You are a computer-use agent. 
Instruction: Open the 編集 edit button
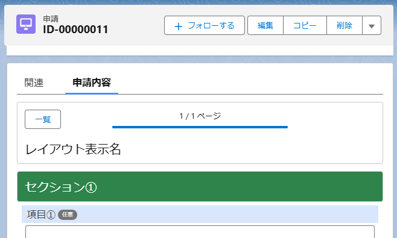coord(265,25)
